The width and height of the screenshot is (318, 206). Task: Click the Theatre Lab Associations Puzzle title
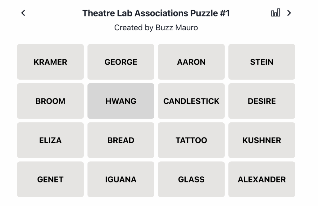pyautogui.click(x=156, y=13)
